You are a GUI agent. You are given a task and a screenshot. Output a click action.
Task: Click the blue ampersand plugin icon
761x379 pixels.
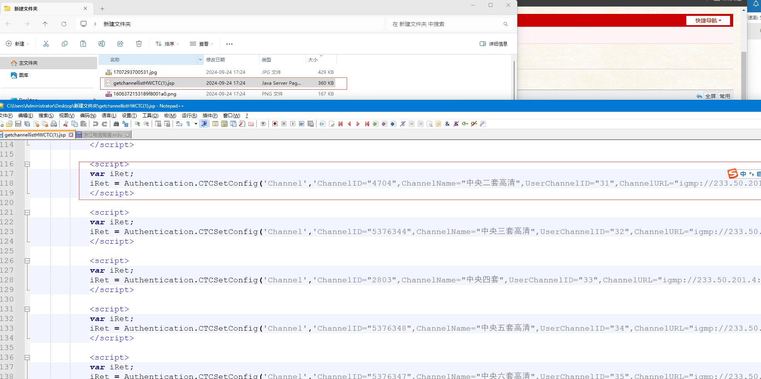pyautogui.click(x=447, y=124)
